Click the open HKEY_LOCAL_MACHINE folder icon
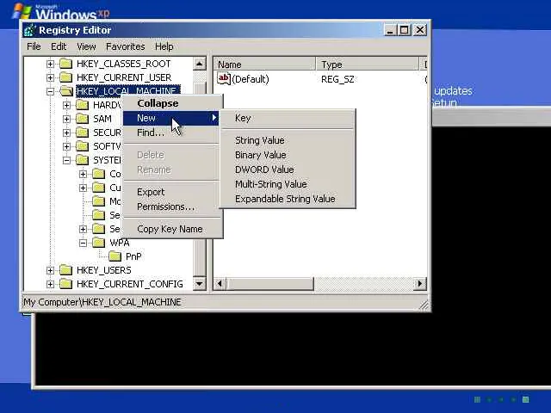Screen dimensions: 551x413 click(66, 91)
